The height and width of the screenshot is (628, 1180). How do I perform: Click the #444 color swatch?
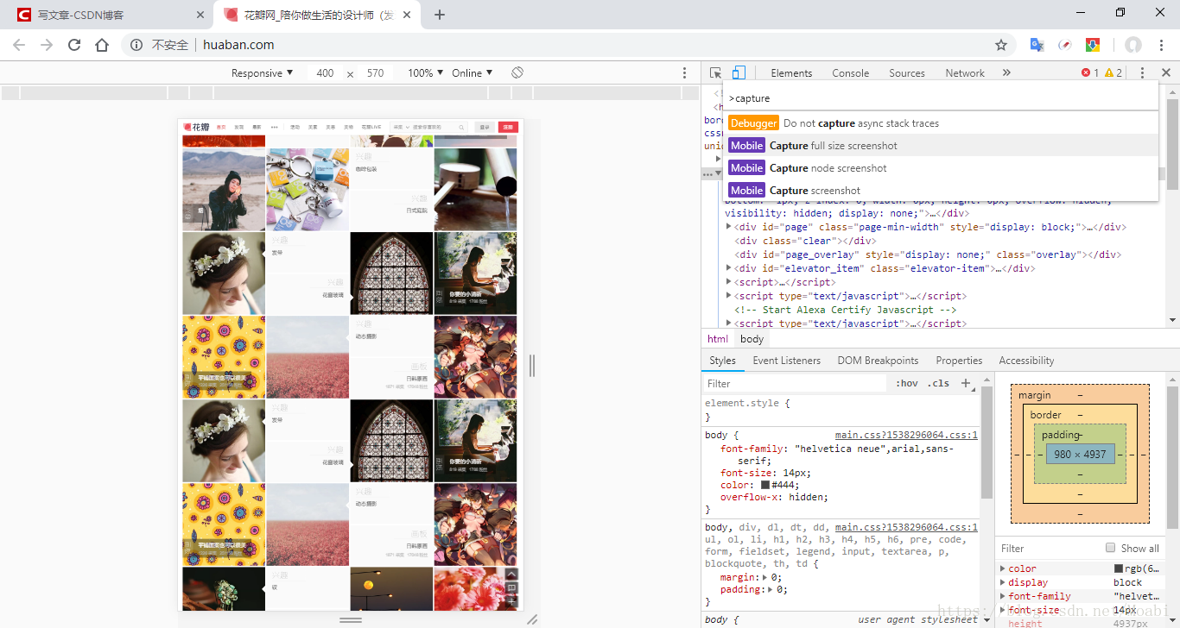[765, 485]
